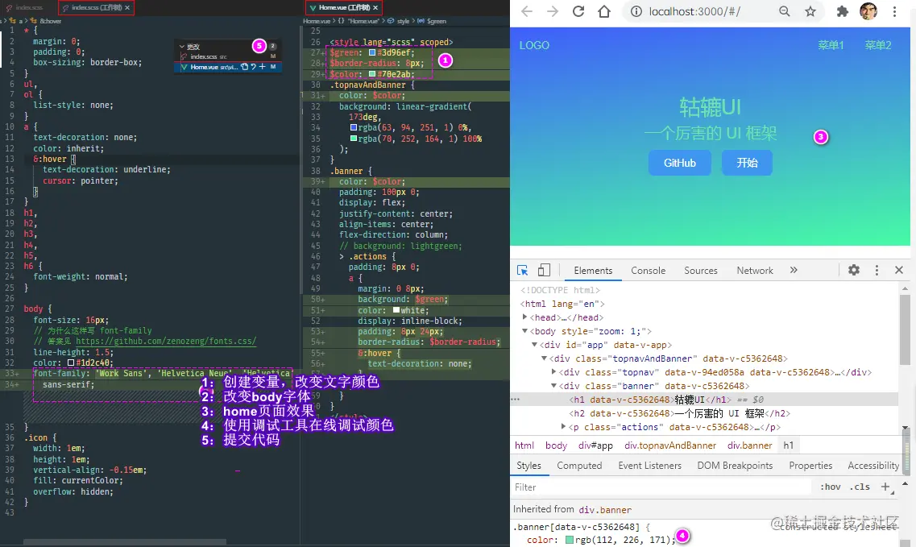Show more DevTools tabs via chevrons
Image resolution: width=916 pixels, height=547 pixels.
pyautogui.click(x=794, y=270)
